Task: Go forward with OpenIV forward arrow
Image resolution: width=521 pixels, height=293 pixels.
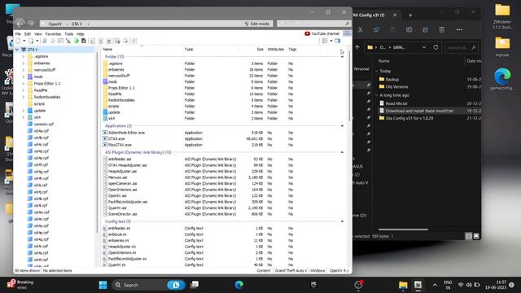Action: pos(31,24)
